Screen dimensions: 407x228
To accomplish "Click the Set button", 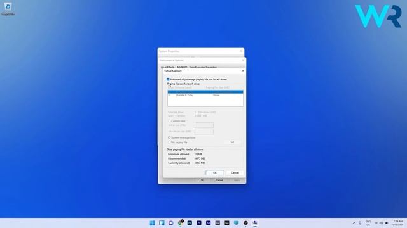I will click(232, 142).
